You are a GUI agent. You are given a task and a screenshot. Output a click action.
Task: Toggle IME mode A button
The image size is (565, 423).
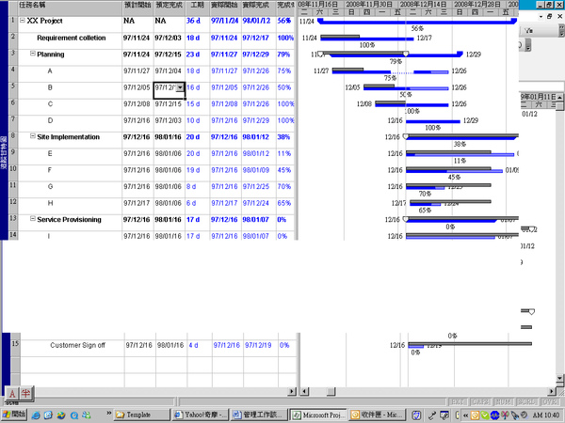point(12,394)
